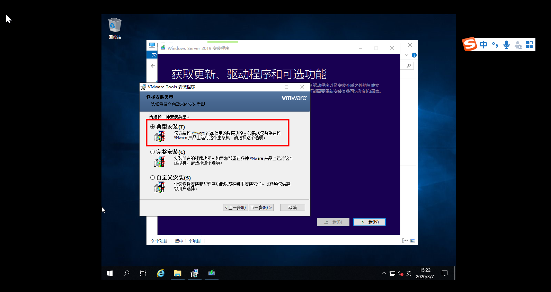Click File Explorer help question mark
This screenshot has height=292, width=551.
[x=414, y=55]
